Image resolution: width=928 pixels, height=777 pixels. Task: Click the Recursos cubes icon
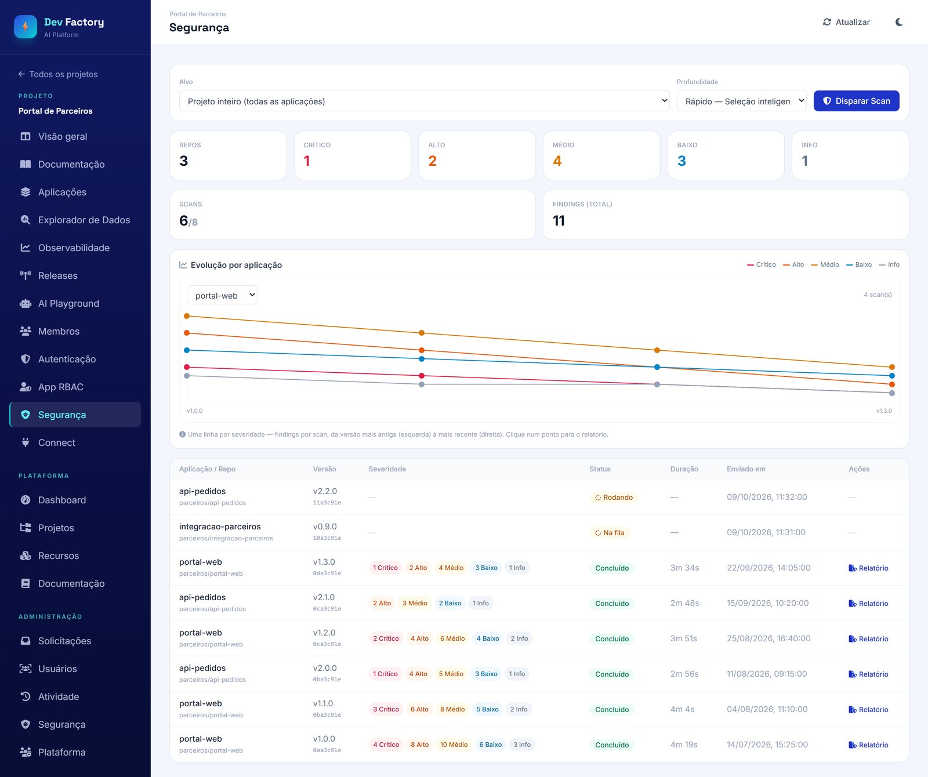26,555
